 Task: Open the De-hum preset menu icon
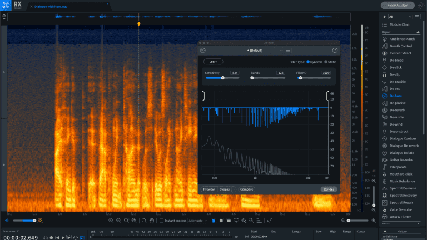288,51
